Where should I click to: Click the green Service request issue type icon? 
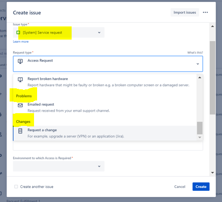click(x=18, y=32)
